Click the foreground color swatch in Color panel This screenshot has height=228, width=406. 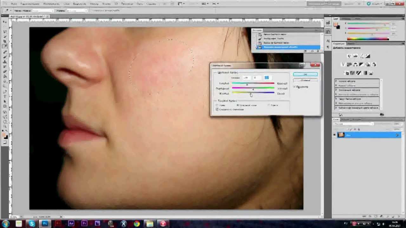click(x=336, y=24)
